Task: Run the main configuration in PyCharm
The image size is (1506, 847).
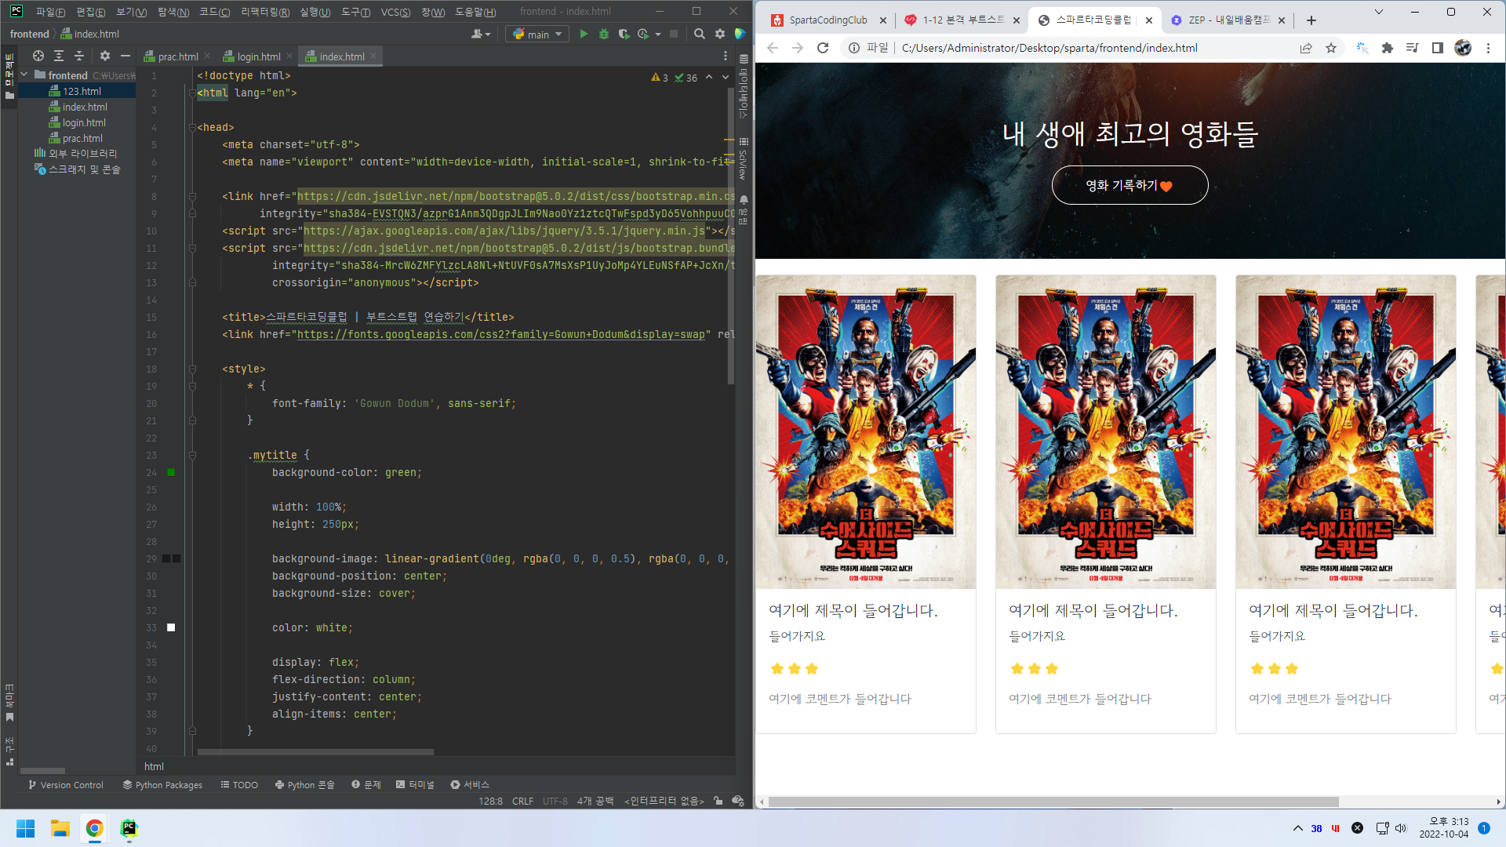Action: [583, 34]
